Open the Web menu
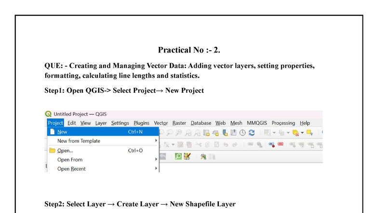The height and width of the screenshot is (213, 378). point(220,123)
